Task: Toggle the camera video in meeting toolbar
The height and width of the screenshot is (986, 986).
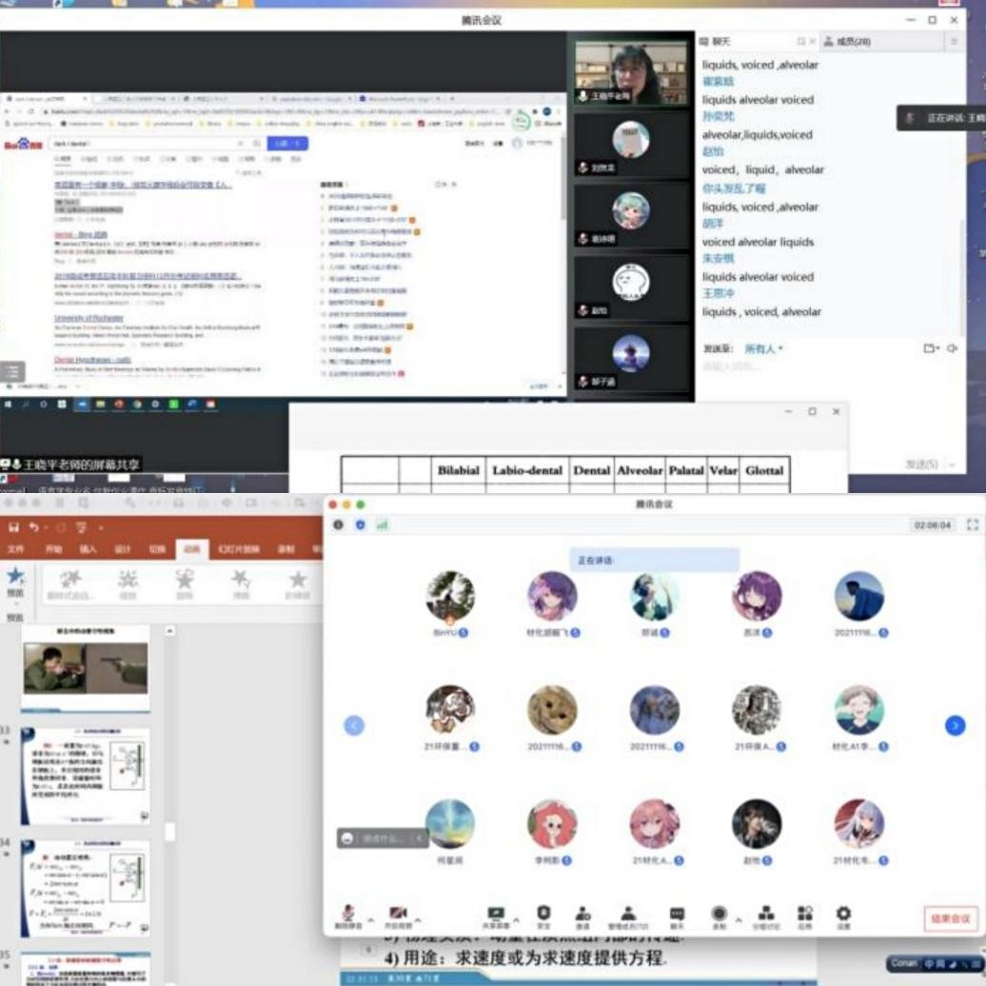Action: tap(398, 914)
